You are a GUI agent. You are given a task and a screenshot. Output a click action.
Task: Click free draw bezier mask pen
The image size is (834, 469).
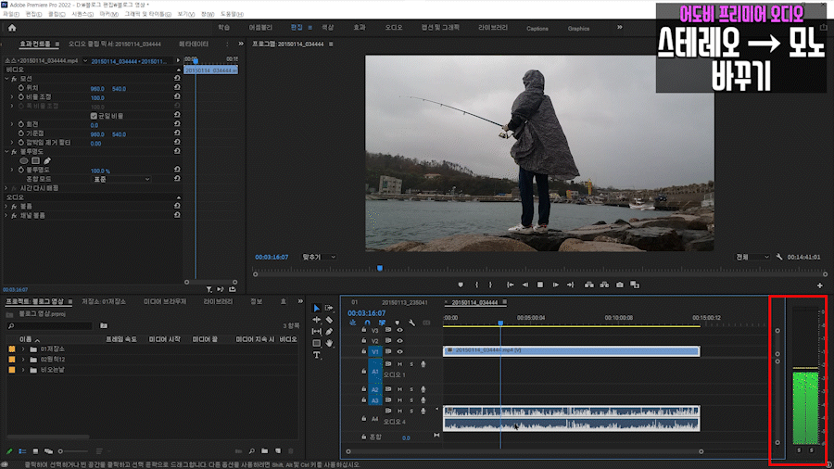click(47, 160)
